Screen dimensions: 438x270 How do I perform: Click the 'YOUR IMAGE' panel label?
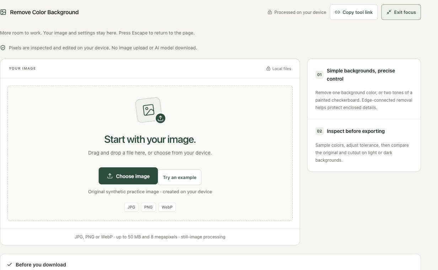click(x=22, y=68)
